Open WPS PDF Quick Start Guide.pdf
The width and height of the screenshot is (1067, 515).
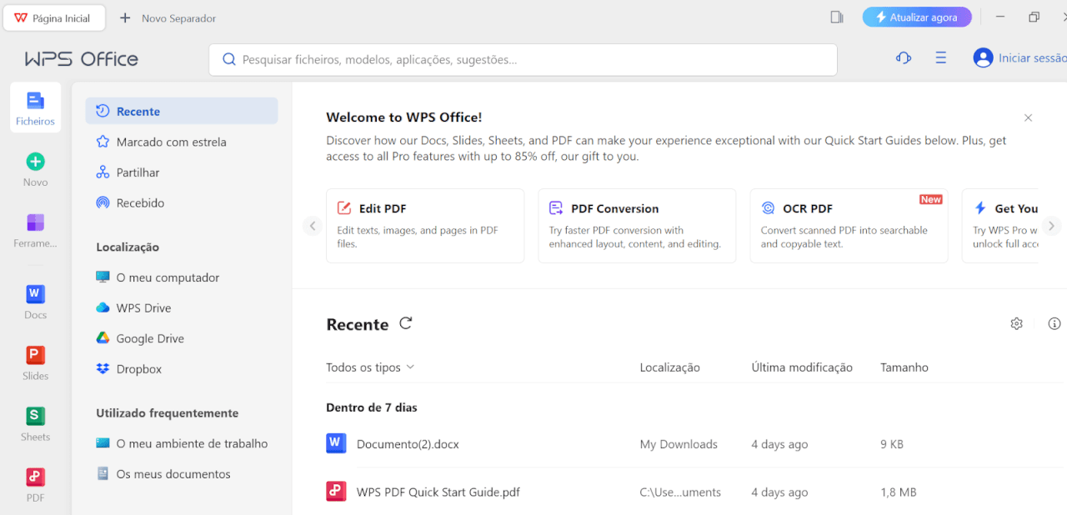(x=438, y=492)
